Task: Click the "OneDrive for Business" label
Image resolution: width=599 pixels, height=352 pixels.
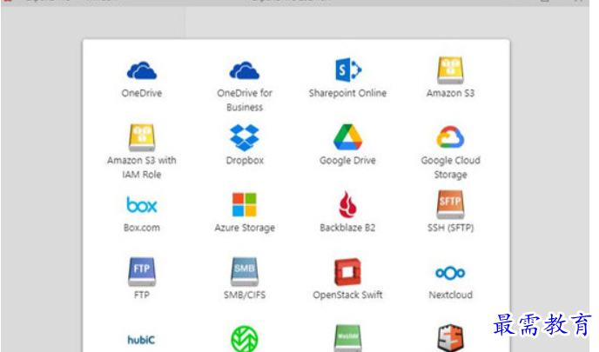Action: 245,100
